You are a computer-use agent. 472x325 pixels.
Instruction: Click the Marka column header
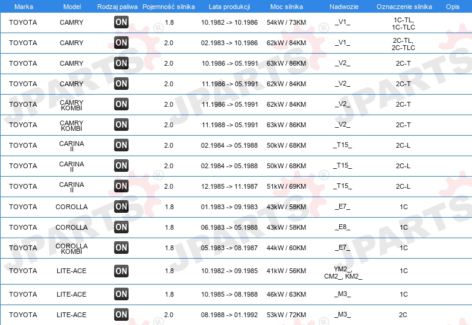(24, 7)
